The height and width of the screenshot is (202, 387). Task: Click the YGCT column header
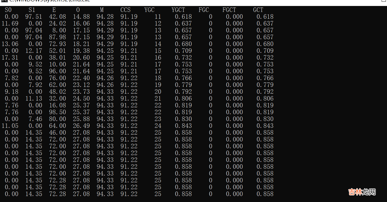tap(178, 10)
